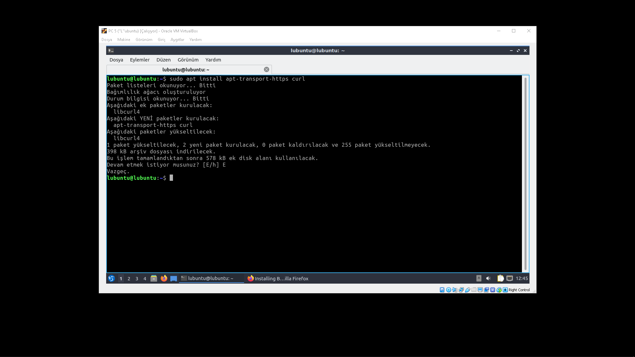Launch the file manager from the panel
Viewport: 635px width, 357px height.
154,279
